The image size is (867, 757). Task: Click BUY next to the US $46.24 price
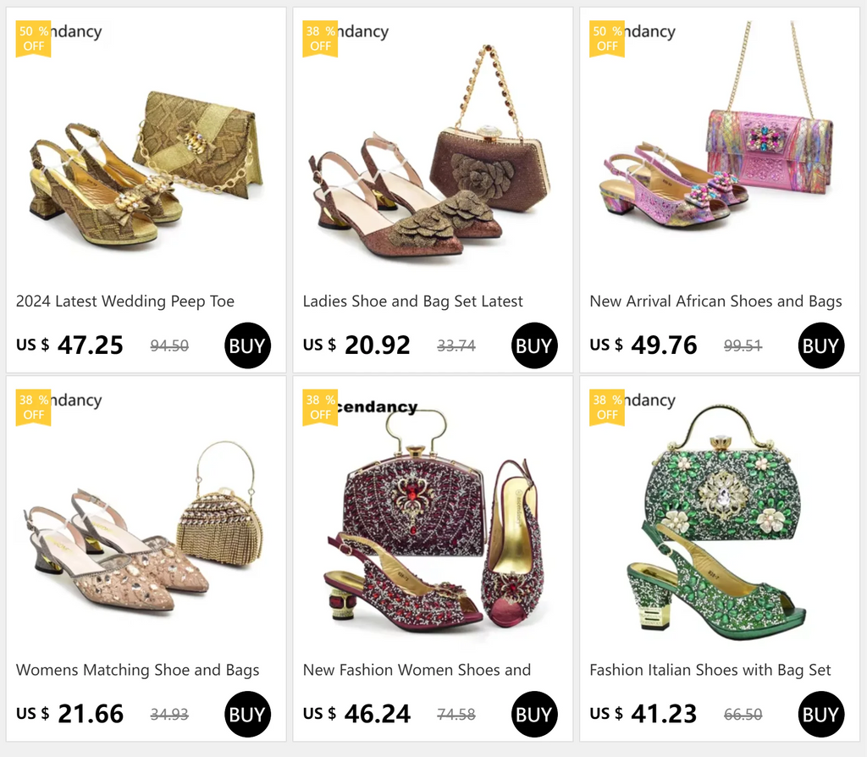pos(534,714)
